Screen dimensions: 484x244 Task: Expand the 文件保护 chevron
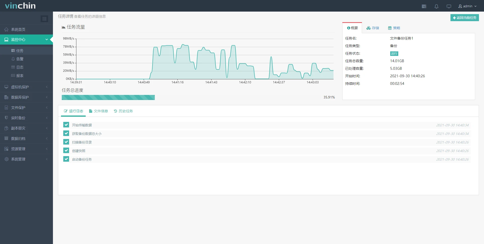[x=47, y=108]
